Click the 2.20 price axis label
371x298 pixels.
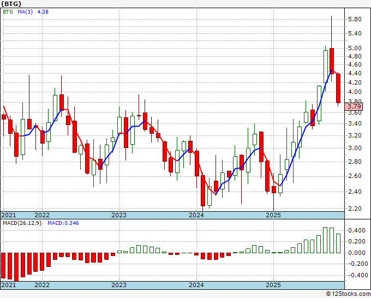355,209
